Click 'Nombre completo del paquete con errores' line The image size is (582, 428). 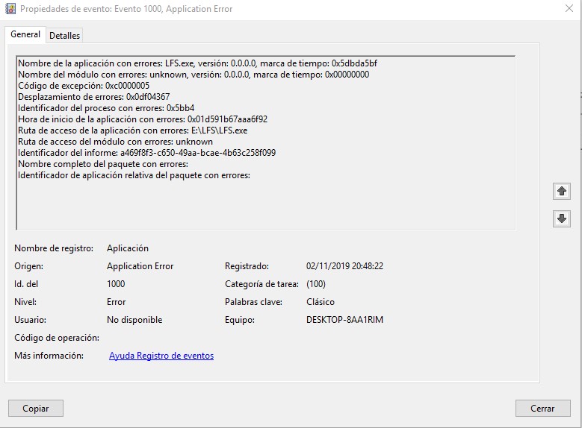(x=103, y=164)
